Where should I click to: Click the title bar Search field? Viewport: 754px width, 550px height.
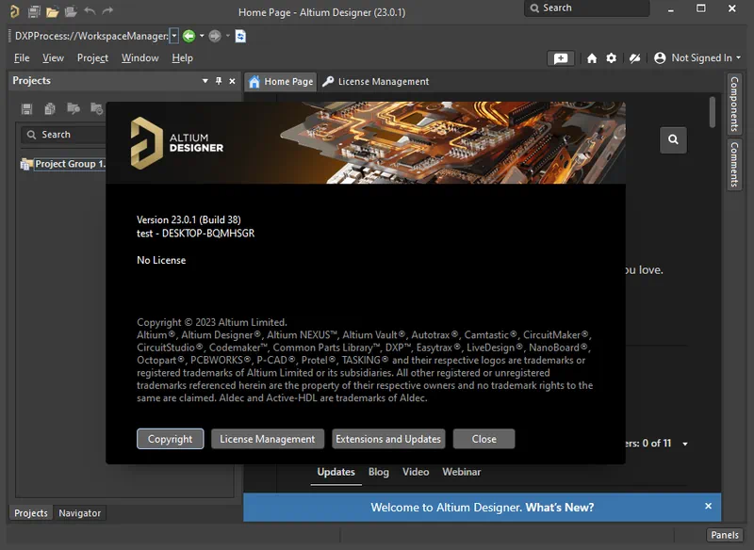point(586,8)
